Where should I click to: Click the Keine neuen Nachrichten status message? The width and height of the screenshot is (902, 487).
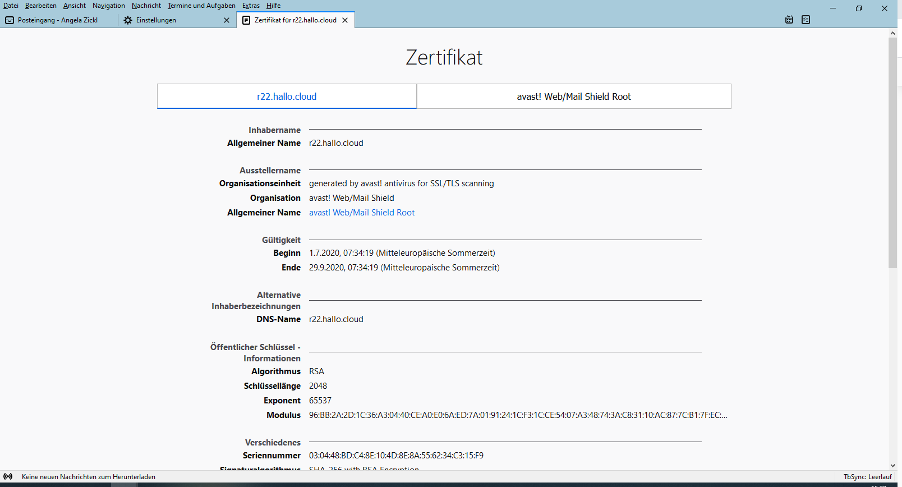coord(89,477)
